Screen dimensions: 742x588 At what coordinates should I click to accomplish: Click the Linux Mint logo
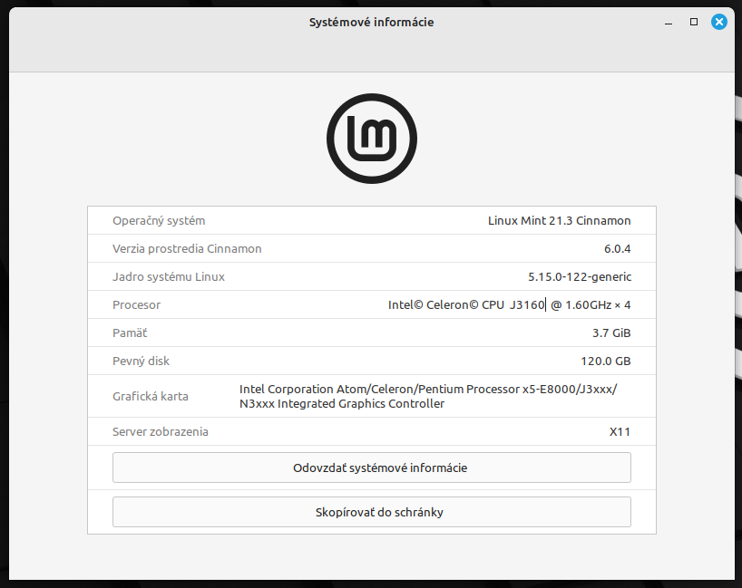[x=371, y=138]
